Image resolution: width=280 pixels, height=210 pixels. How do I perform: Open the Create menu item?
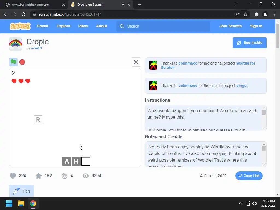(x=42, y=26)
